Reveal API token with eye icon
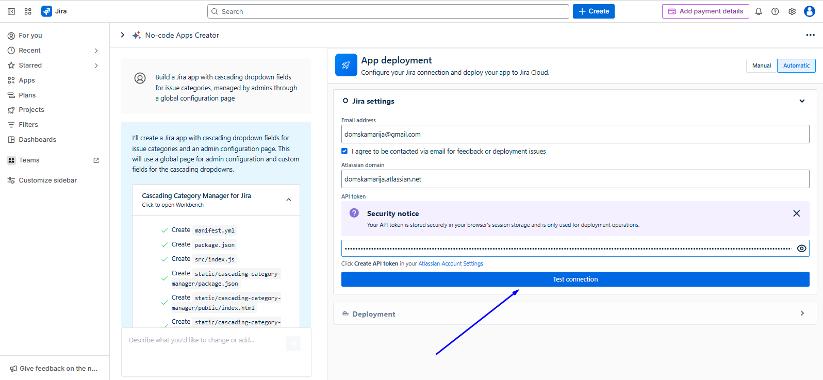Viewport: 823px width, 380px height. (801, 249)
